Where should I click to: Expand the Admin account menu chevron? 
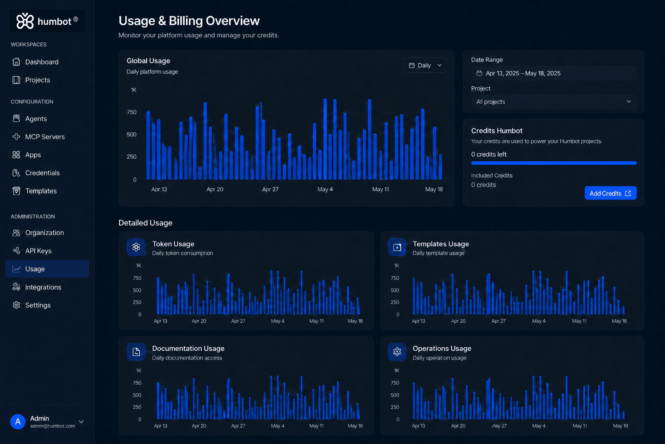point(81,421)
